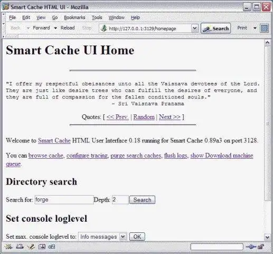Collapse the navigation toolbar grippy
This screenshot has height=254, width=273.
click(4, 29)
